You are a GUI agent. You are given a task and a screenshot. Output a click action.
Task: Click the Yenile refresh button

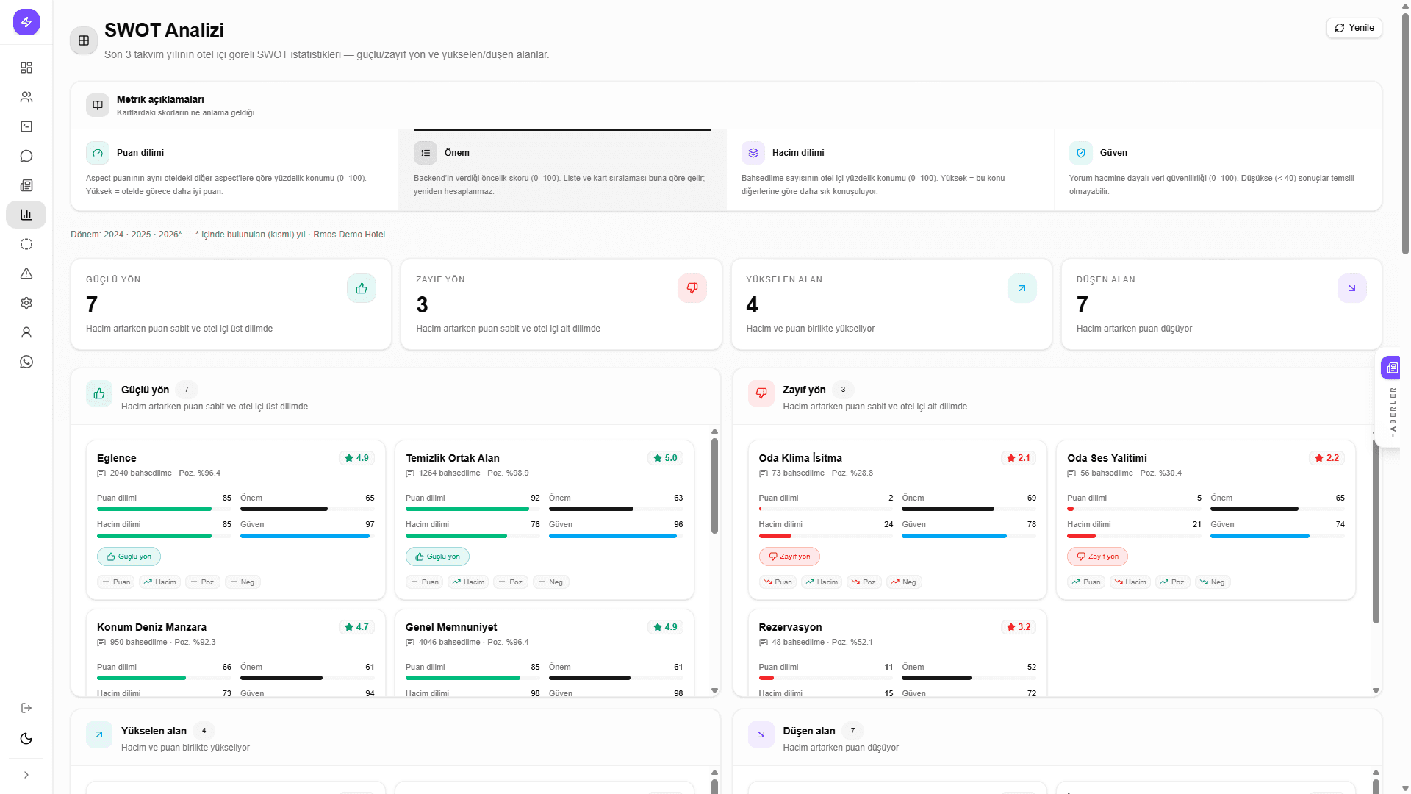1354,28
